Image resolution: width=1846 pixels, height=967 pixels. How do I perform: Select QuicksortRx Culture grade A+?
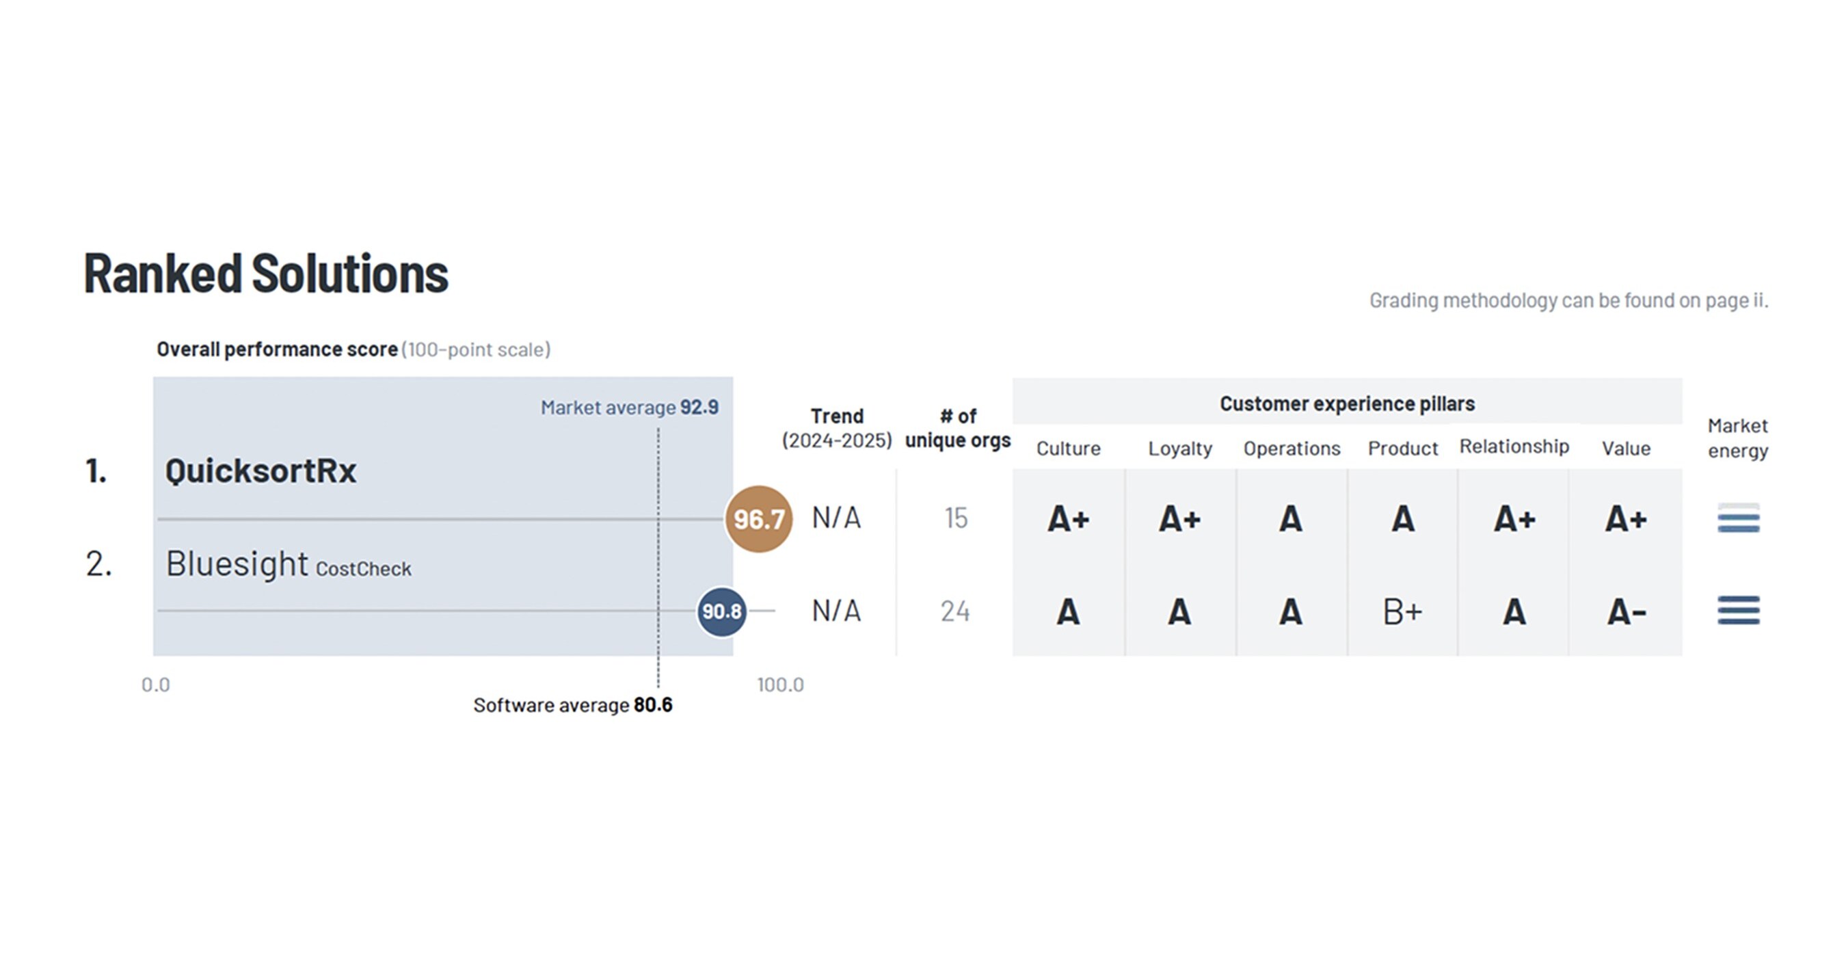pyautogui.click(x=1068, y=518)
